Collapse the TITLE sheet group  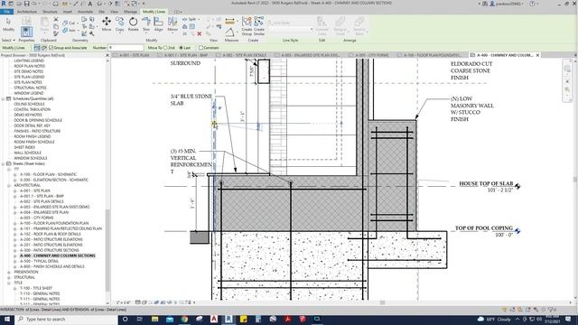coord(9,283)
